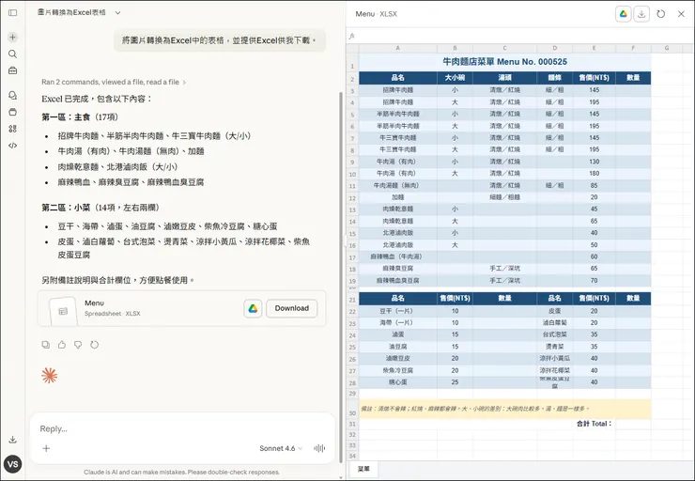Click the cell 涼拌小黃瓜
The width and height of the screenshot is (695, 481).
[554, 358]
